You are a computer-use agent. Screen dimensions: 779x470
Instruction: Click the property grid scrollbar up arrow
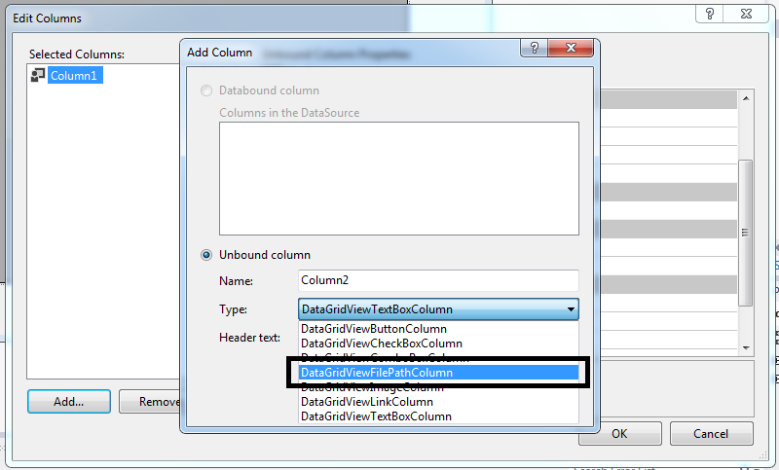[x=746, y=98]
